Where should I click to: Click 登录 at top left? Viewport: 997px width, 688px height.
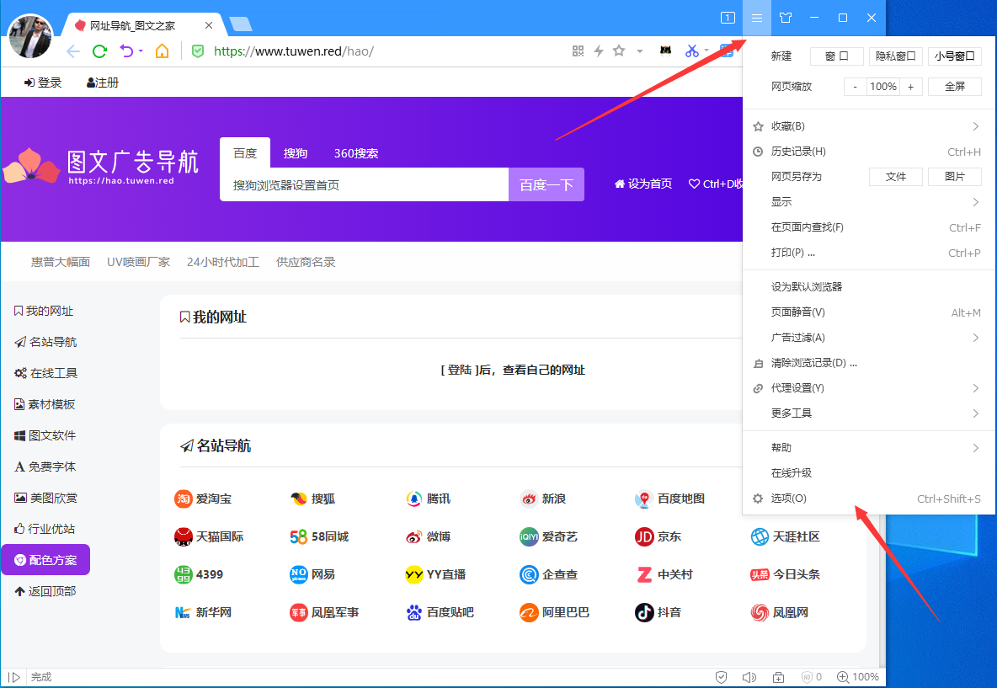tap(43, 83)
